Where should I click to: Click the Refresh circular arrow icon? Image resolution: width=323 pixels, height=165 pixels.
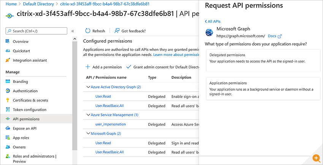(88, 31)
